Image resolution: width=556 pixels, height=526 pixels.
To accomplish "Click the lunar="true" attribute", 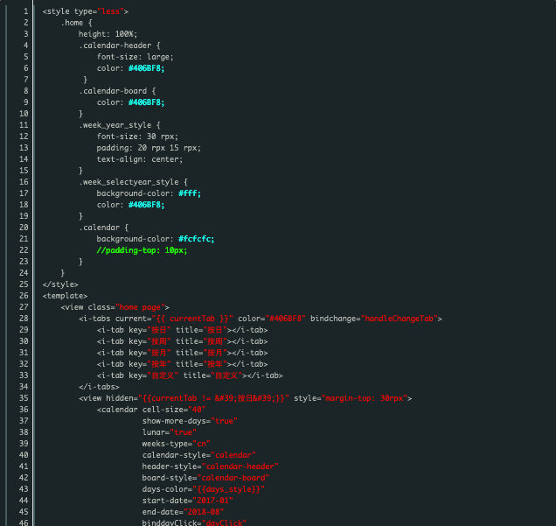I will point(170,432).
